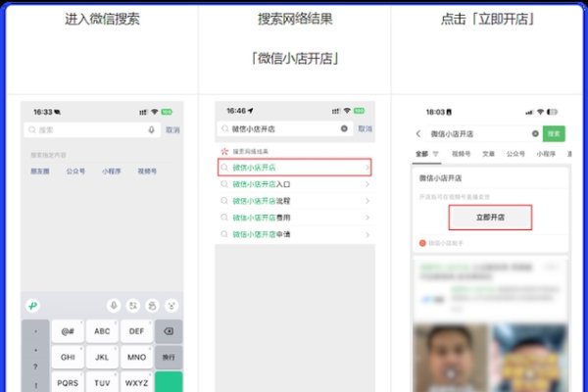Open the blurred yellow-text video thumbnail

click(x=529, y=359)
